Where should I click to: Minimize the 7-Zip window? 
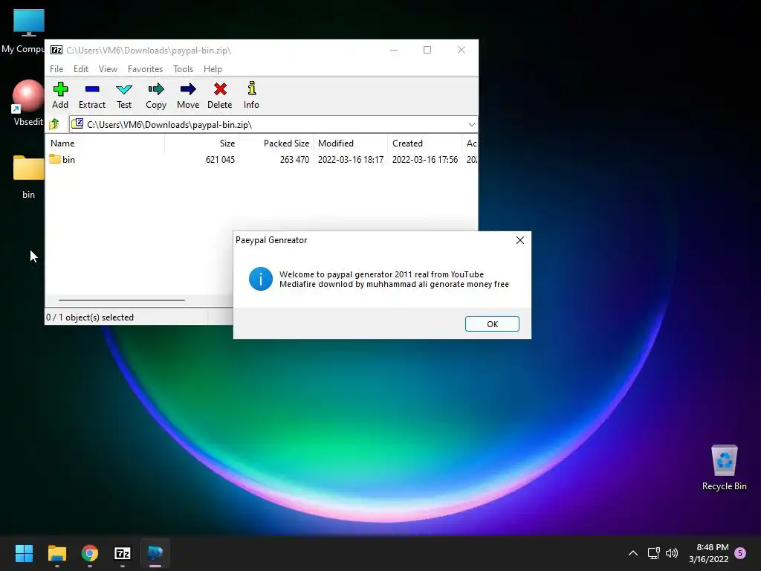(x=394, y=50)
